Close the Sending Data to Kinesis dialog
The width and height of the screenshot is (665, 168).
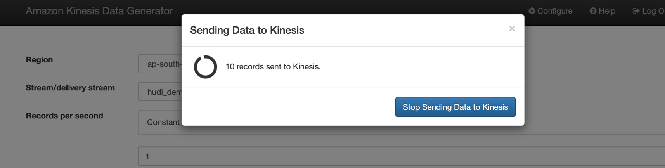click(512, 28)
